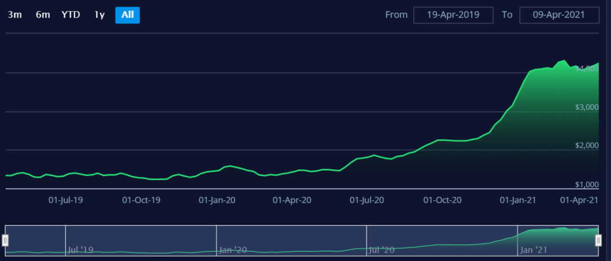Screen dimensions: 611x261
Task: Grab the left navigator handle
Action: pos(6,241)
